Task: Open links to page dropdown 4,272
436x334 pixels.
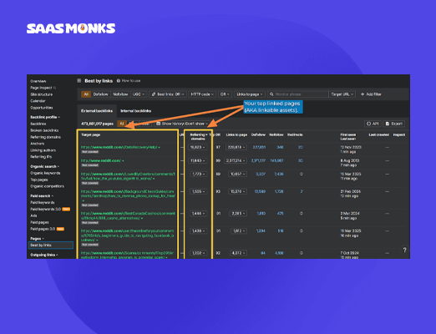Action: (x=238, y=253)
